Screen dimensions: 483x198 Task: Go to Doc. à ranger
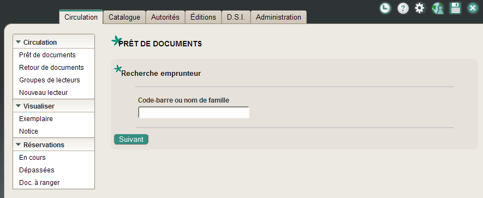tap(39, 183)
